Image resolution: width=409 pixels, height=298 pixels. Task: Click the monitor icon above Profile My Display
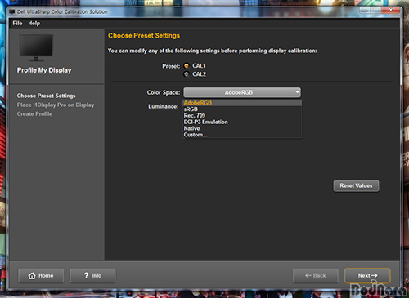tap(36, 48)
